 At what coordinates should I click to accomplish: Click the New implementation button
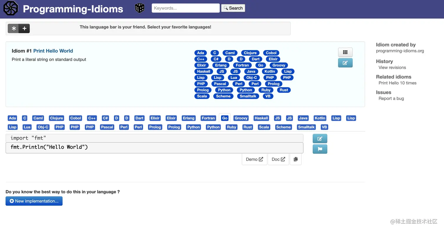coord(34,201)
